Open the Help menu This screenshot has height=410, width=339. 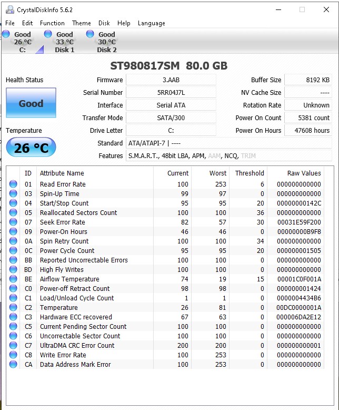124,23
